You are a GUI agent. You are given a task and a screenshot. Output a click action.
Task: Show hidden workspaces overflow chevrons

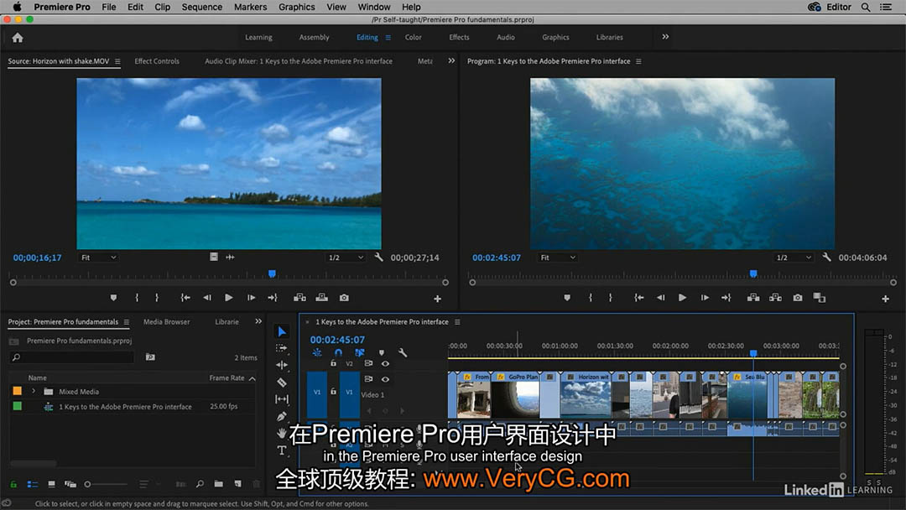coord(665,37)
